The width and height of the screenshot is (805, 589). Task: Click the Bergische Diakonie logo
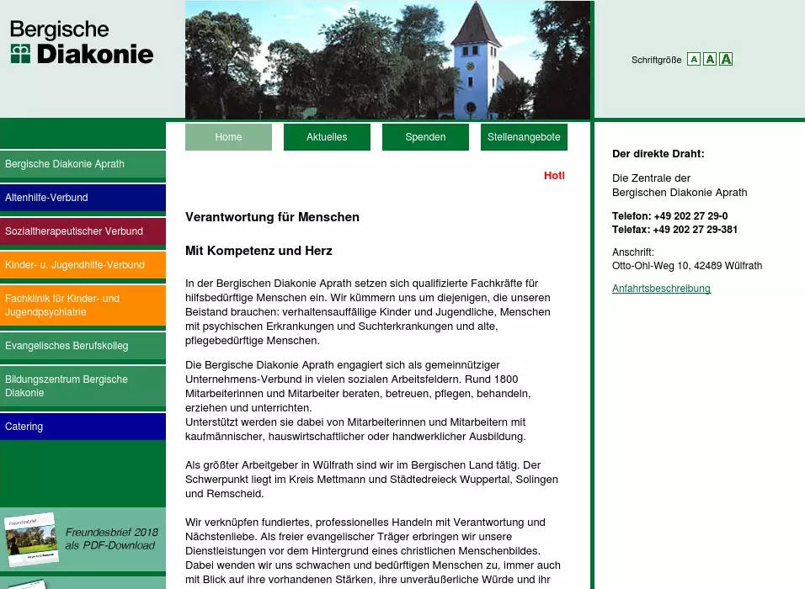coord(82,43)
